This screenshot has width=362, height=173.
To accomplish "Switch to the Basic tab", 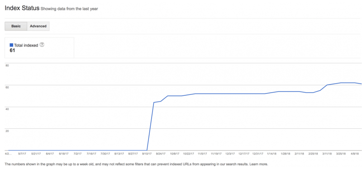I will (16, 26).
